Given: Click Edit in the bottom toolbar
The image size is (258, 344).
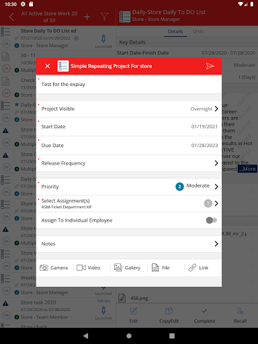Looking at the screenshot, I should pos(134,316).
